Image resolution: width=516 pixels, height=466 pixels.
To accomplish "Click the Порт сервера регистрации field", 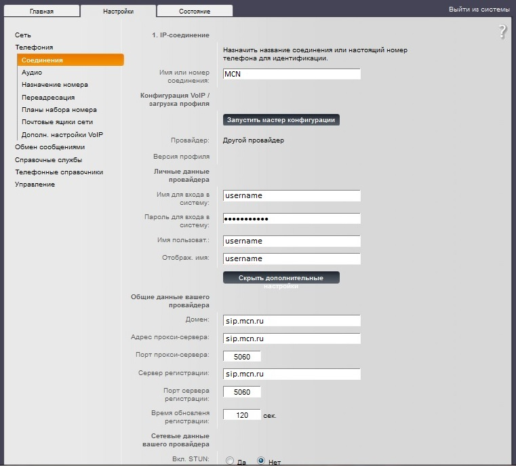I will pos(242,392).
